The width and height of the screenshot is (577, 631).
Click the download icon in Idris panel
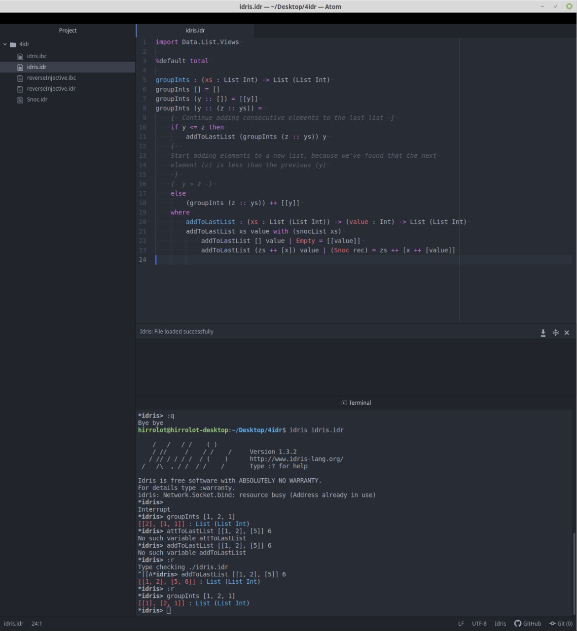(543, 333)
